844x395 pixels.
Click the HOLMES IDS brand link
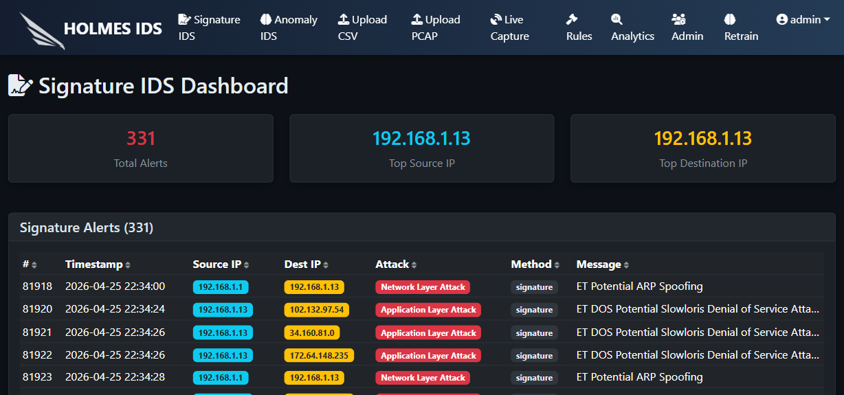(x=91, y=29)
